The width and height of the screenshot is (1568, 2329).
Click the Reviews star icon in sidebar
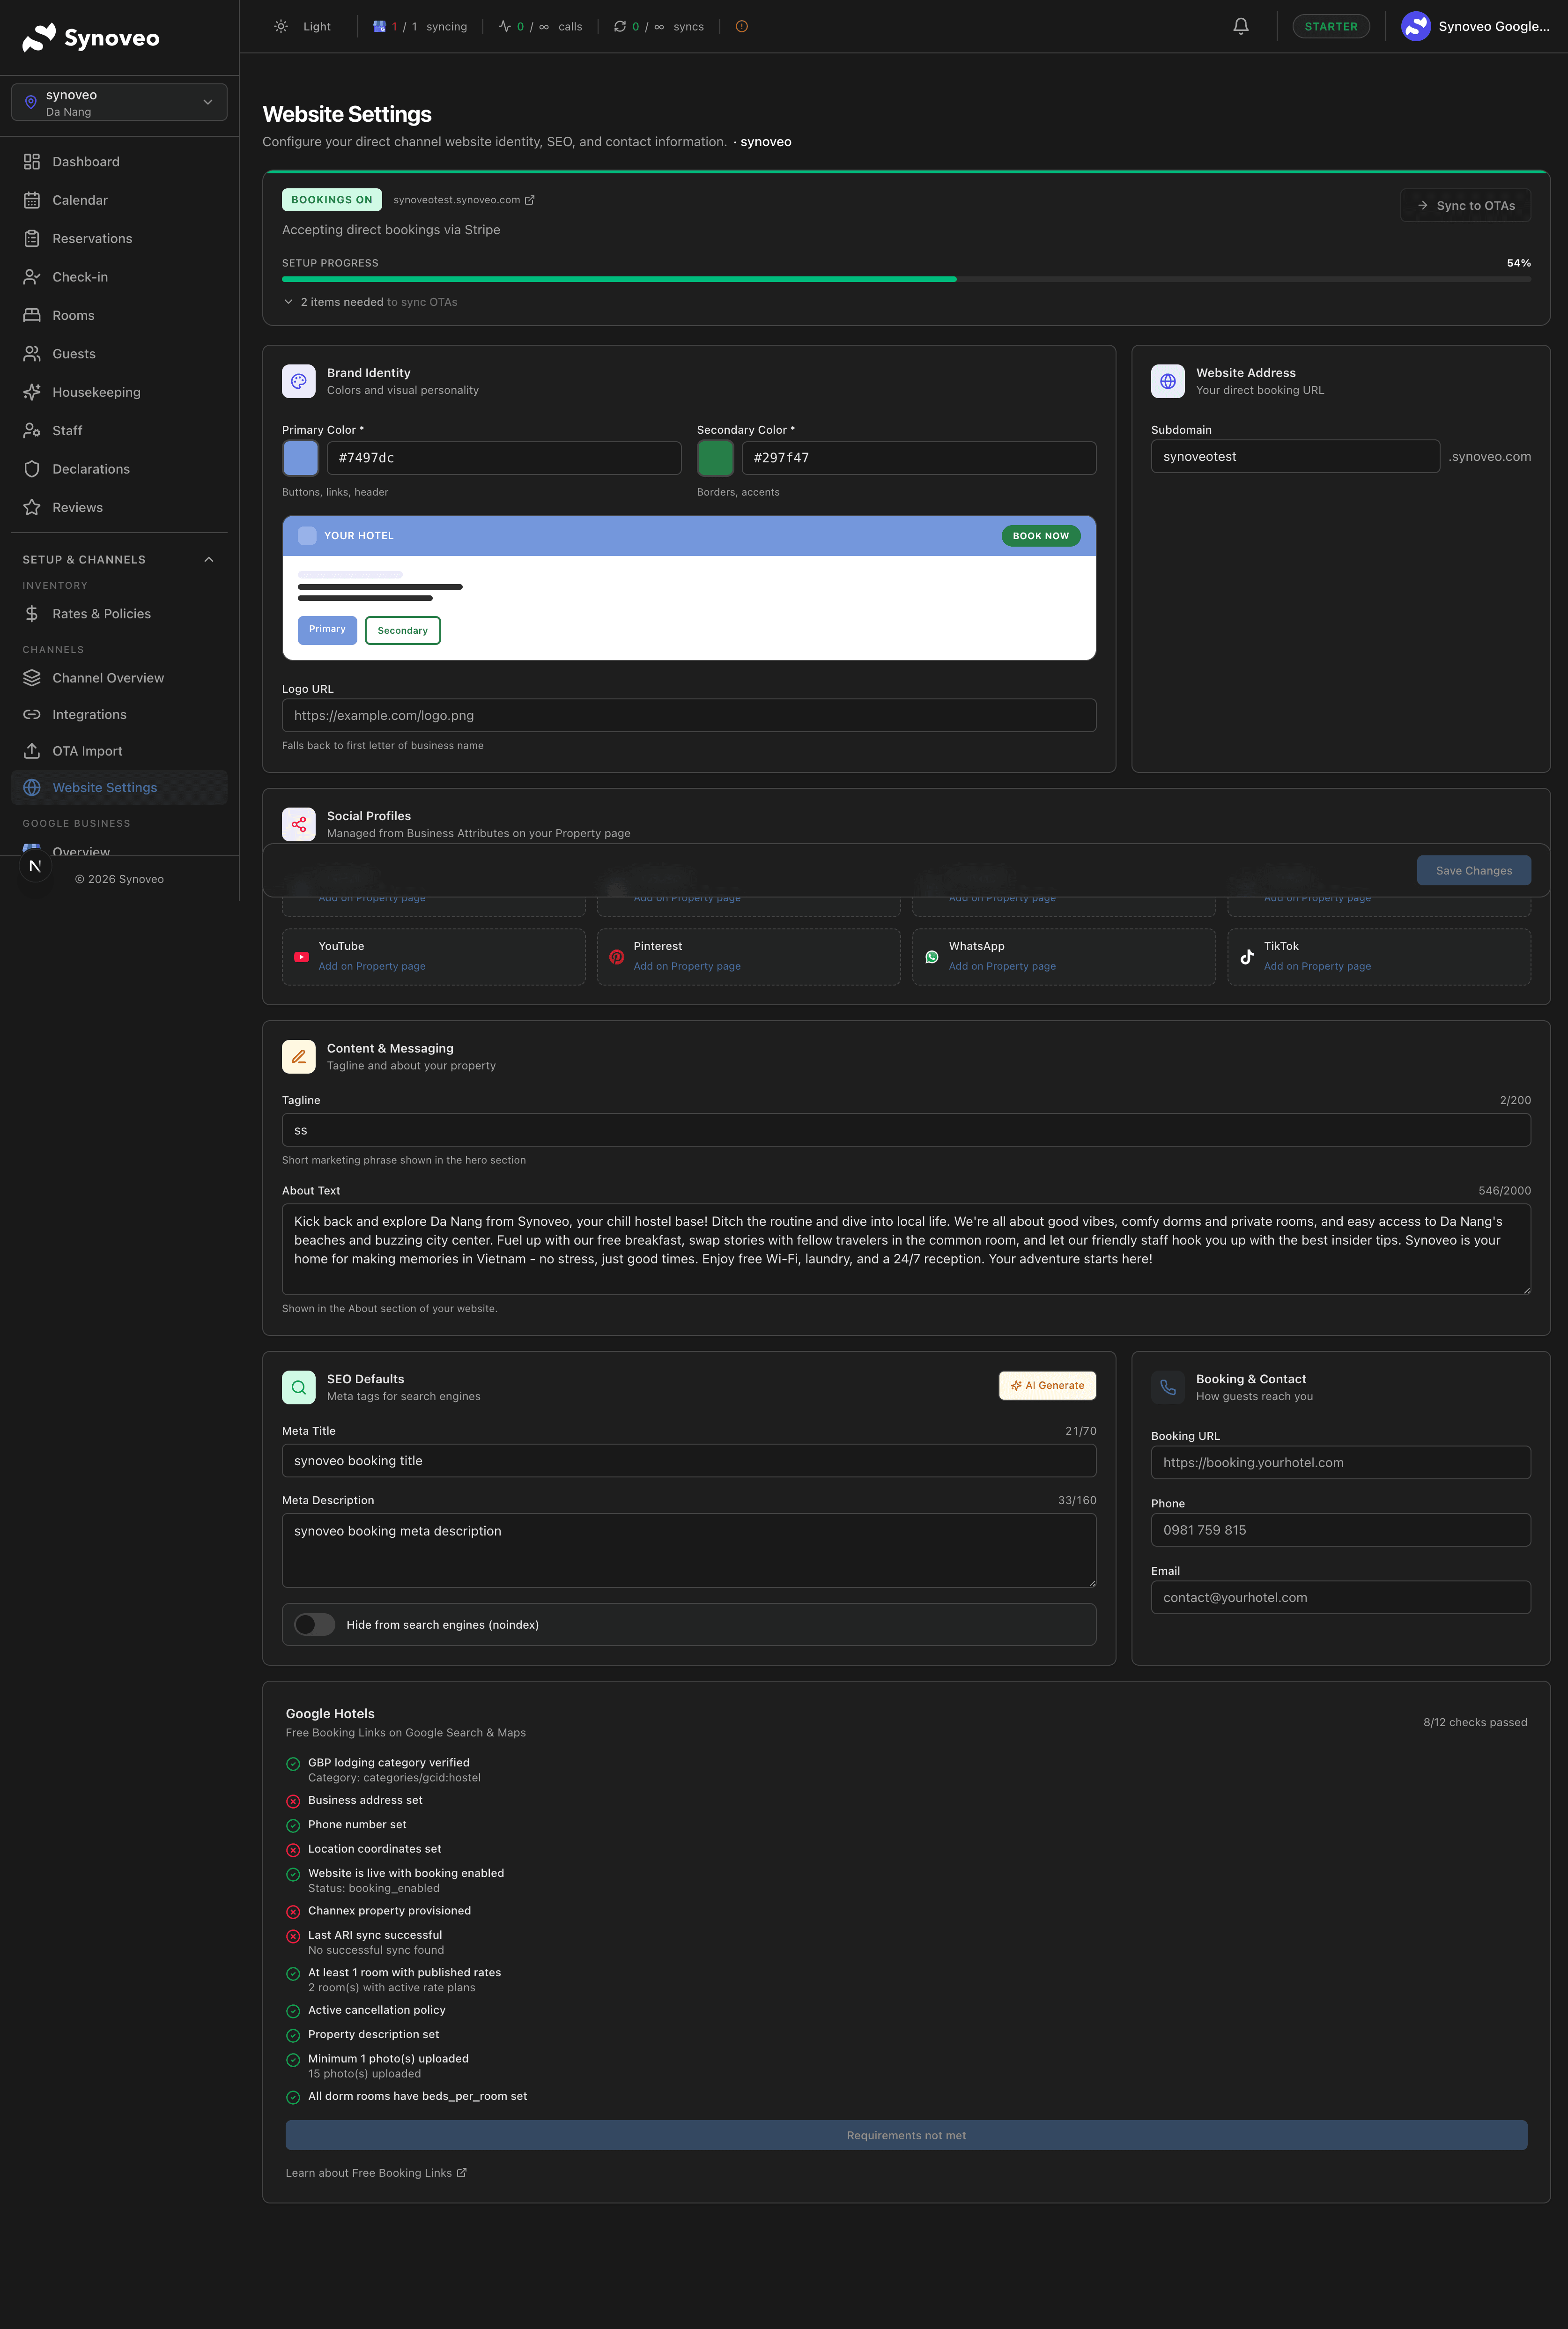(x=31, y=507)
